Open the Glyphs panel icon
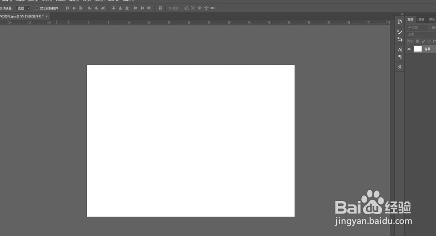The width and height of the screenshot is (436, 236). (399, 67)
